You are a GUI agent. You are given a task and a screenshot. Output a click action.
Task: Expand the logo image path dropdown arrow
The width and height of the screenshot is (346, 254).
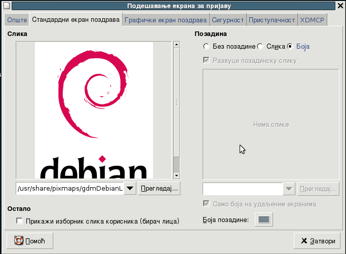(130, 189)
